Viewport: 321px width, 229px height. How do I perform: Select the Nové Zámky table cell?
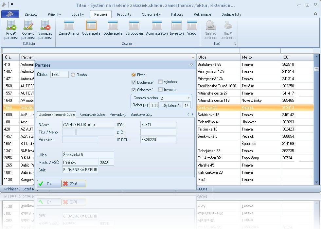point(260,100)
